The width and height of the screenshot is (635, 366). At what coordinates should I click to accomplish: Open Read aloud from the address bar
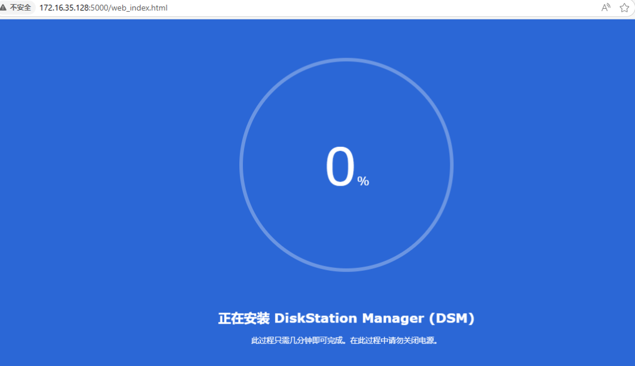coord(606,8)
